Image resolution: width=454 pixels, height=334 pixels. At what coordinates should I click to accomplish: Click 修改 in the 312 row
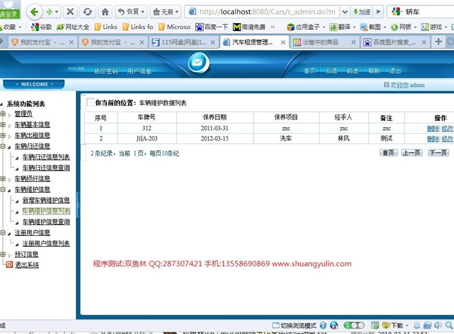447,128
